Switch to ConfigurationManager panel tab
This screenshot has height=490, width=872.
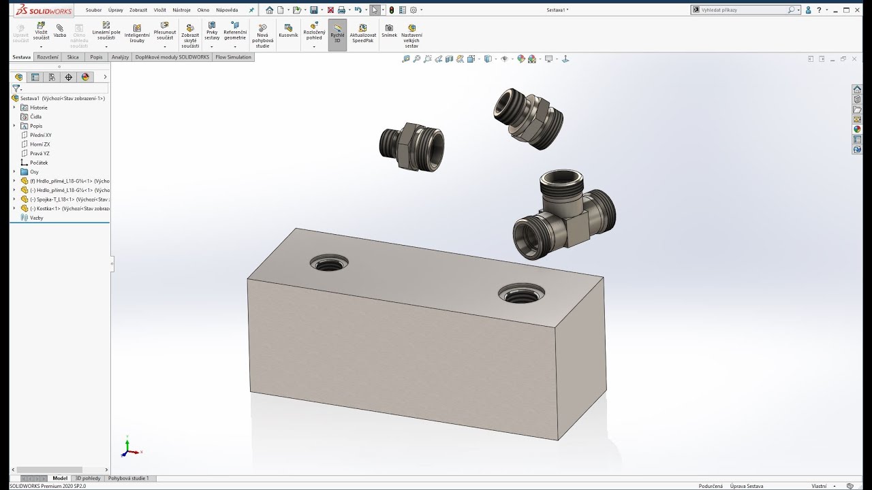(x=52, y=77)
